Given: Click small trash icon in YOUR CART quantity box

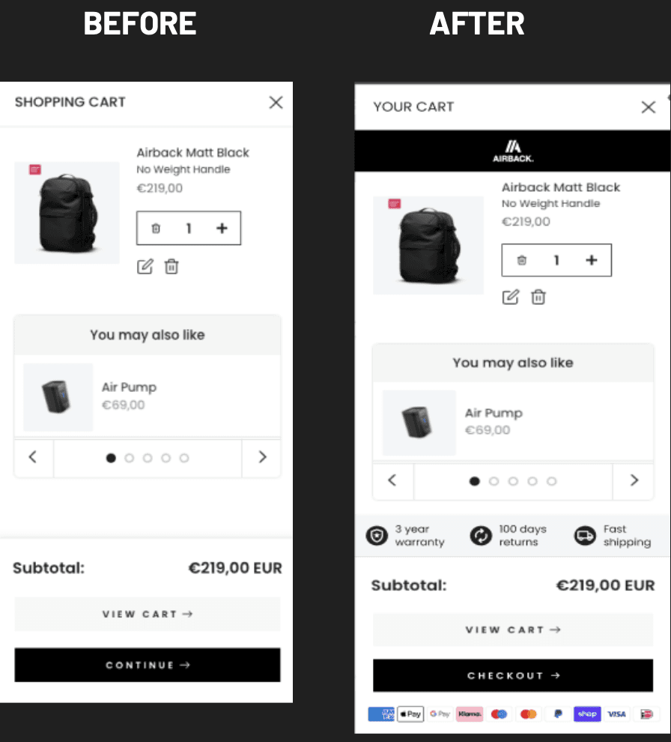Looking at the screenshot, I should click(521, 260).
